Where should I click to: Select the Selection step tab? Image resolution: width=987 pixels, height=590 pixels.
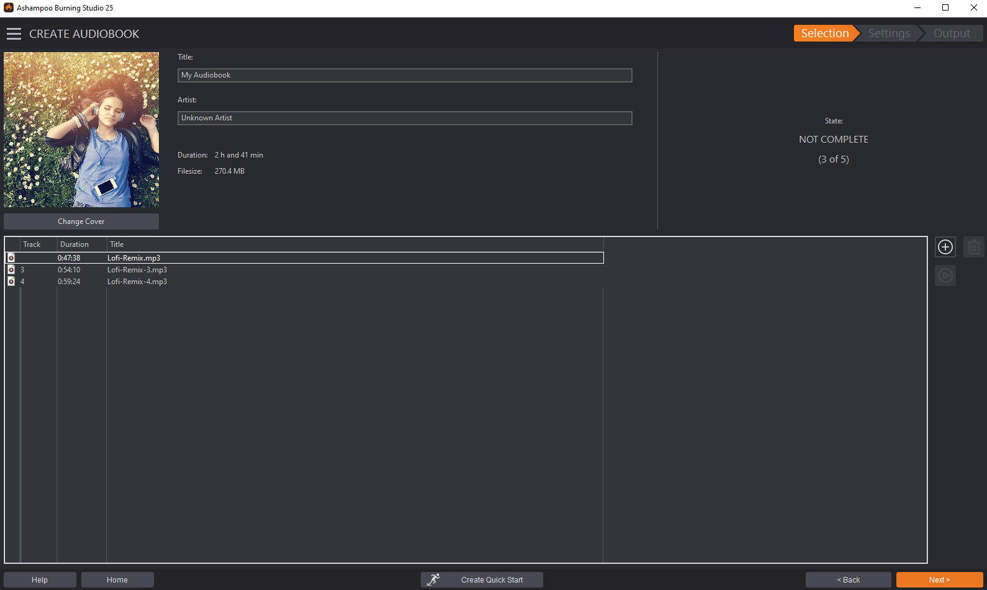[825, 34]
